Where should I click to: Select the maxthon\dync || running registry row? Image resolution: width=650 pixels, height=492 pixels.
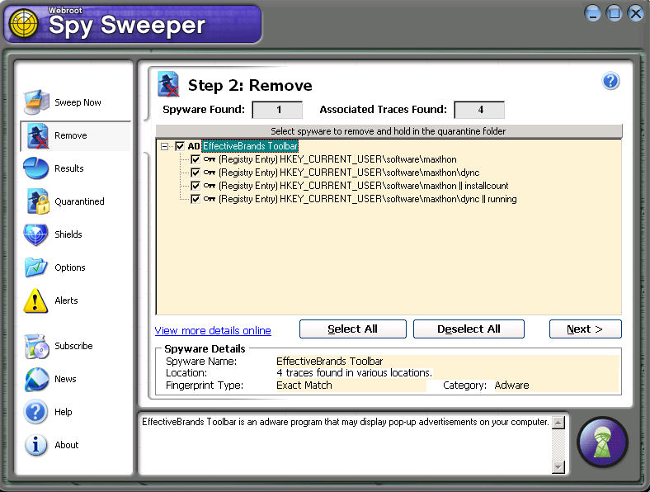(x=368, y=199)
